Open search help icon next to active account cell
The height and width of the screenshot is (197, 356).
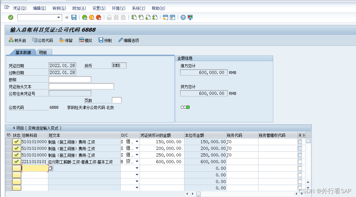tap(51, 168)
